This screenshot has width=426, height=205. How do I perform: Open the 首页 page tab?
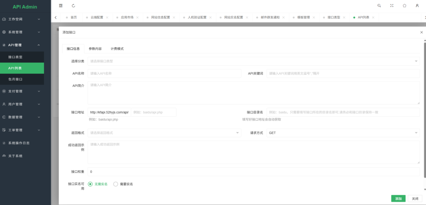tap(74, 17)
